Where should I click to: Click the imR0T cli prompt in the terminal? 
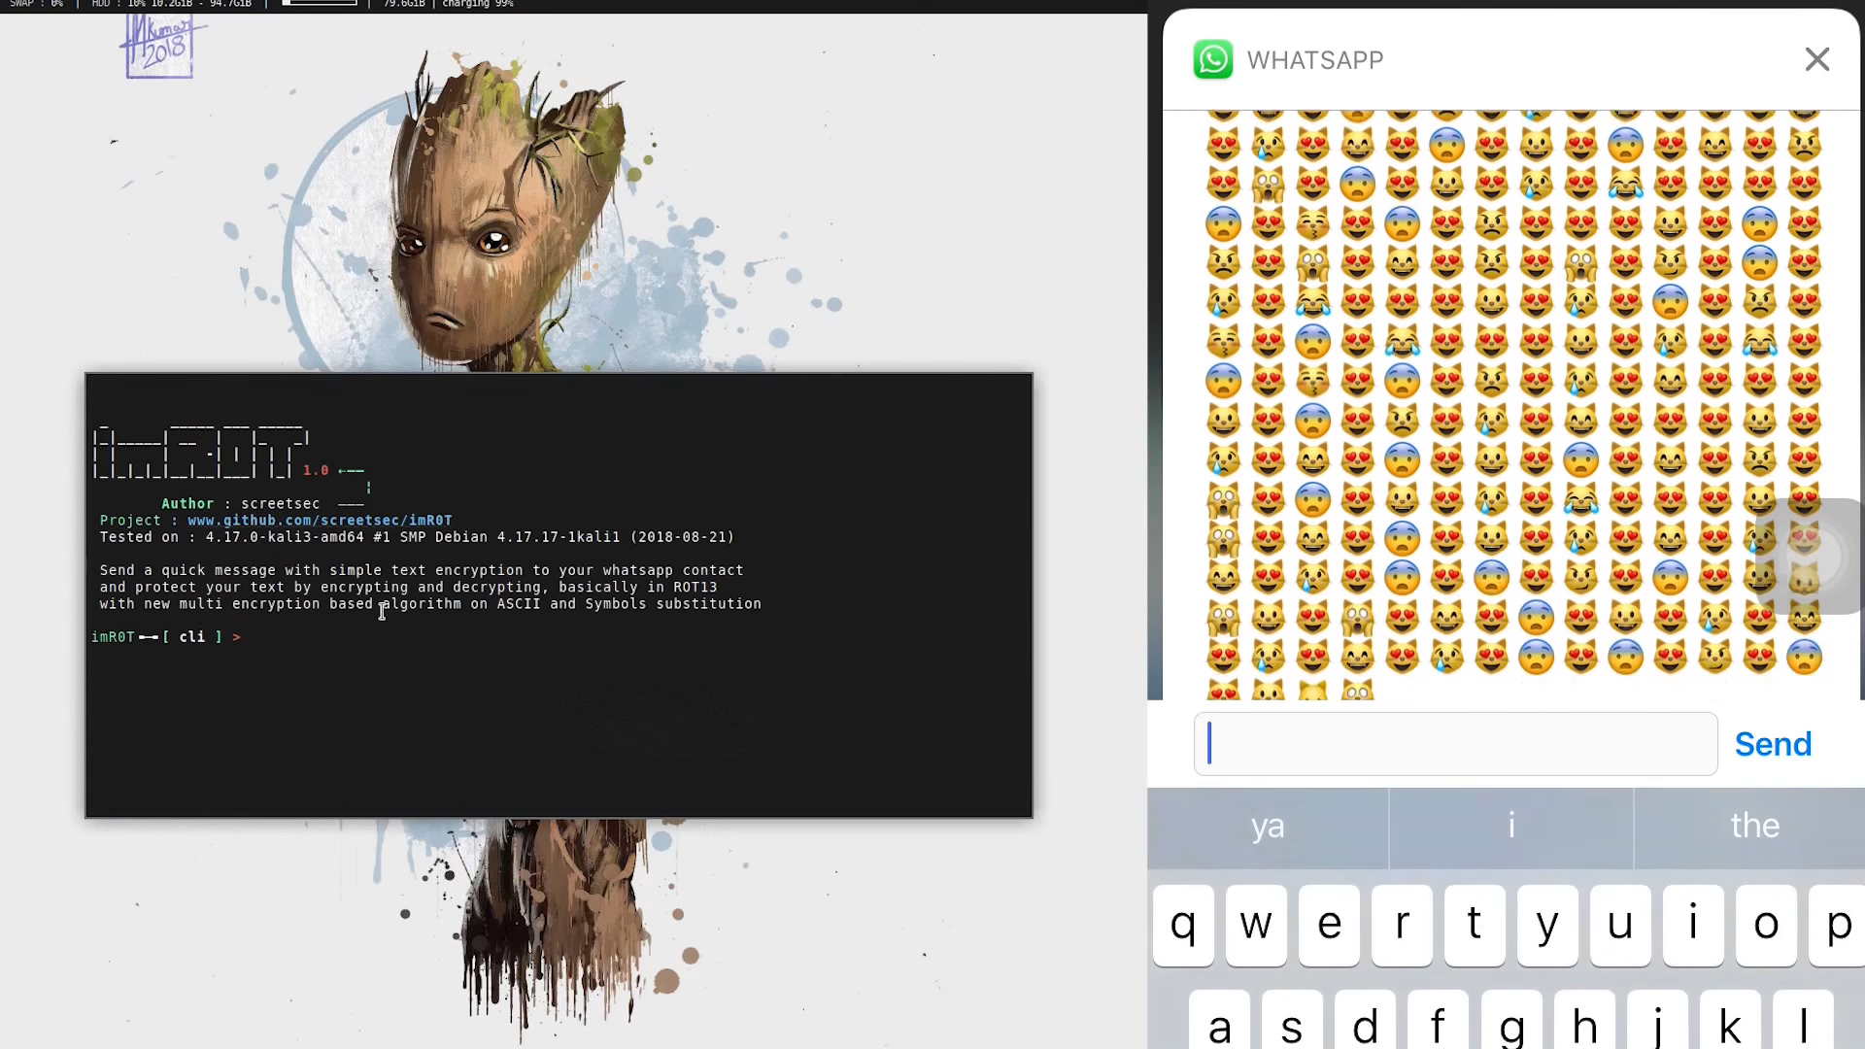click(166, 637)
